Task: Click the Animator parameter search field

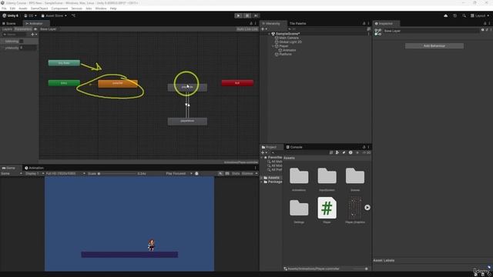Action: tap(15, 34)
